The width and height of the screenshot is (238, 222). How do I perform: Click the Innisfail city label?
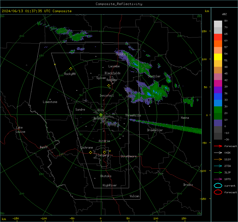(107, 96)
